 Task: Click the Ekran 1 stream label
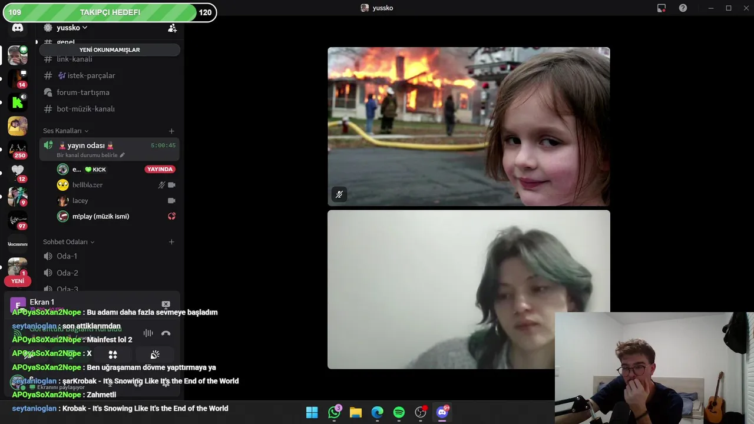pos(42,302)
